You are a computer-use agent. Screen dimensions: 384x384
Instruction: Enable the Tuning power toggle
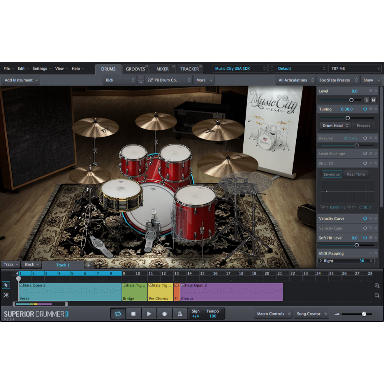(364, 109)
